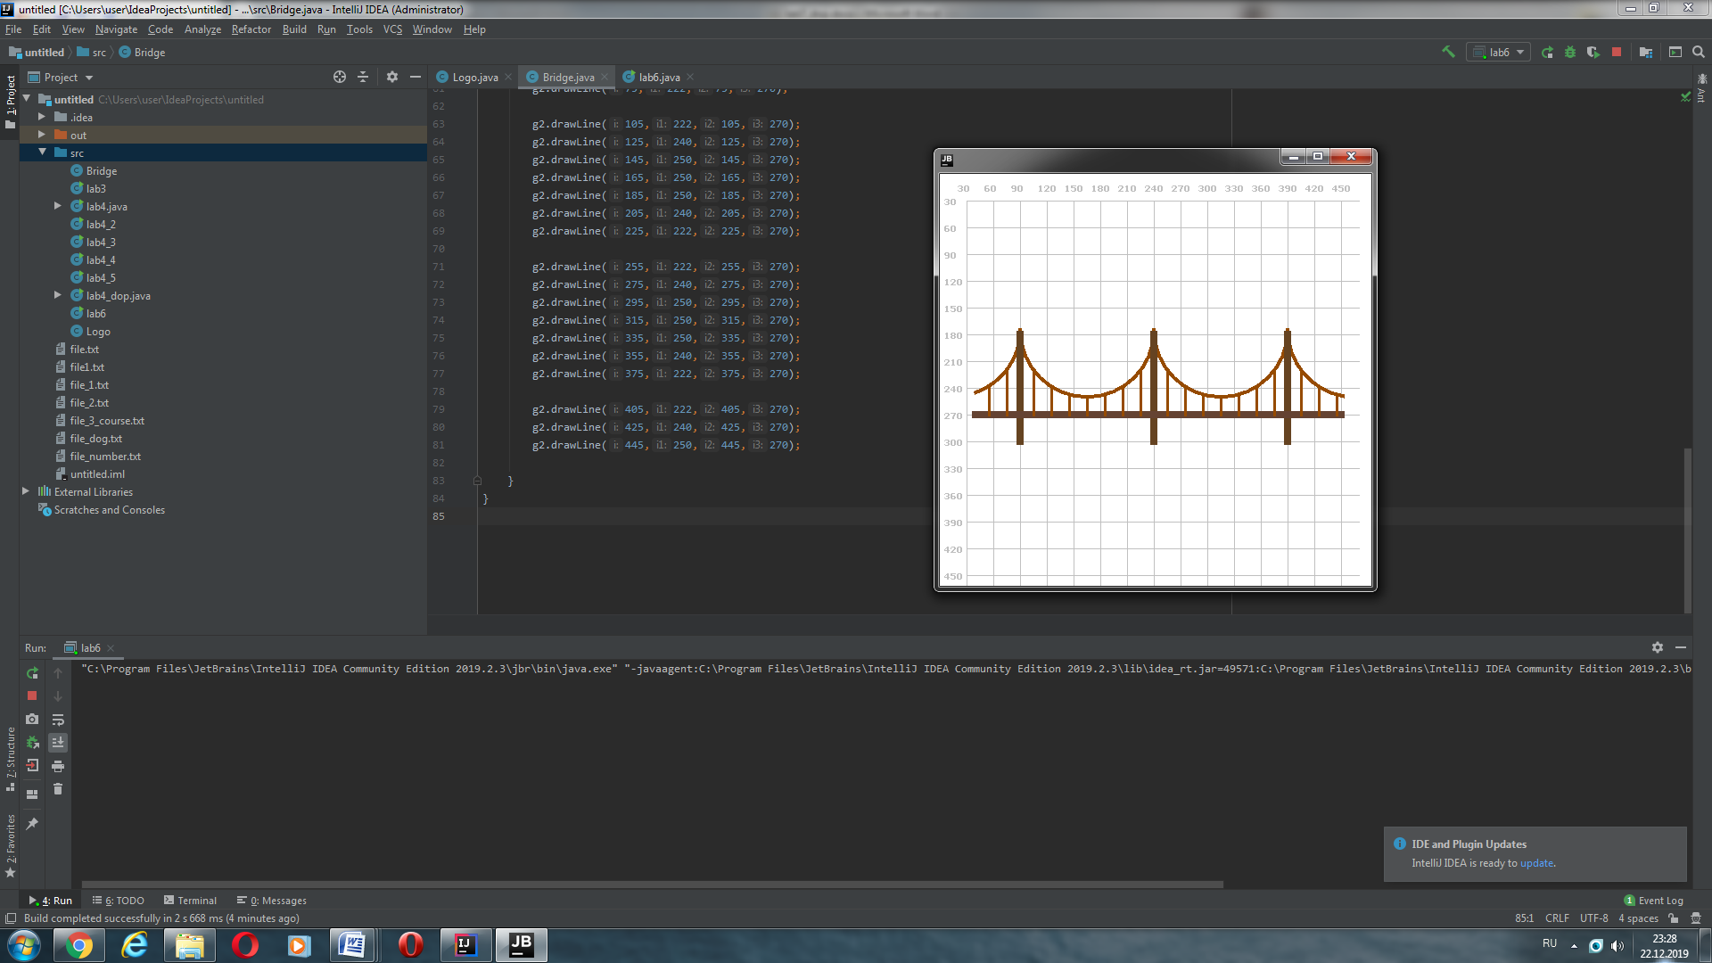Click the Build Project hammer icon
Screen dimensions: 1712x963
pyautogui.click(x=1448, y=52)
